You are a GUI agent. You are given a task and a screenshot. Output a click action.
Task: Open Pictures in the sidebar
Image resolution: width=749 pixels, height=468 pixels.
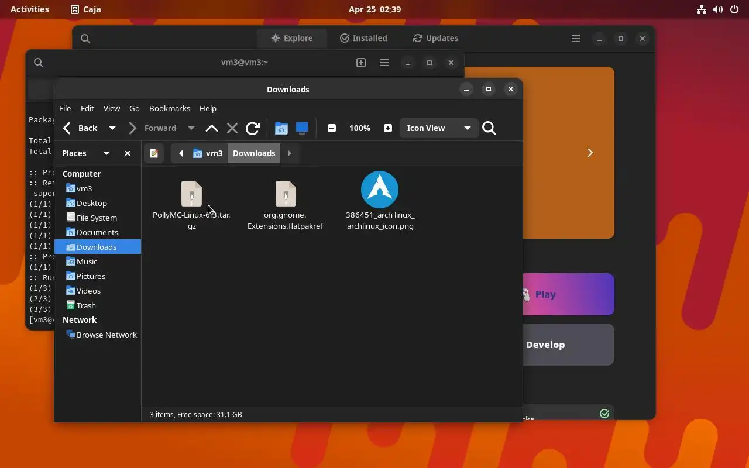click(98, 276)
